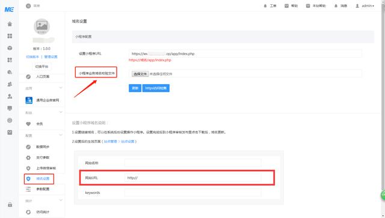385x218 pixels.
Task: Click the heart icon beside 会员
Action: pyautogui.click(x=28, y=124)
